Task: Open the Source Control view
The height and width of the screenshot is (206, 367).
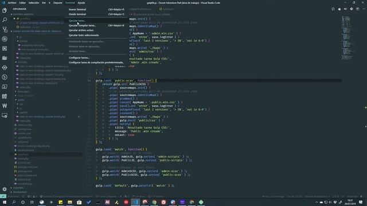Action: [5, 29]
